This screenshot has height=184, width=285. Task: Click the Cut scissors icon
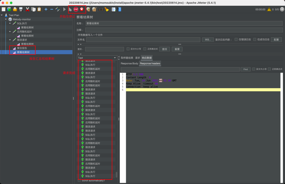point(27,9)
